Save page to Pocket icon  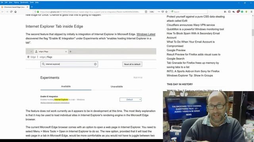(163, 12)
